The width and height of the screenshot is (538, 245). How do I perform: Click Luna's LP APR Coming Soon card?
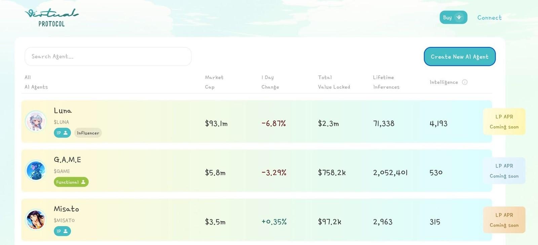click(x=504, y=121)
